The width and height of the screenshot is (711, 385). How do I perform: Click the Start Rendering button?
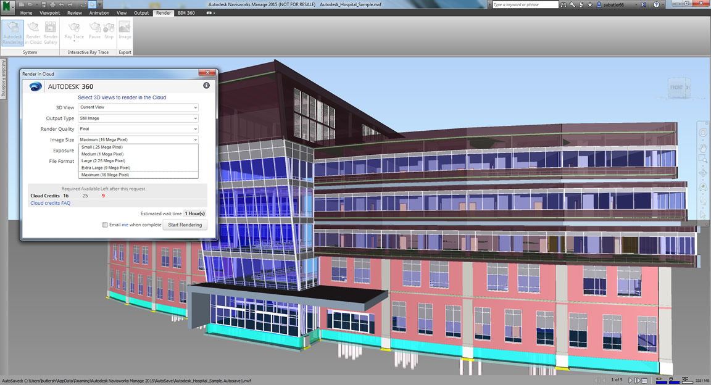coord(185,225)
